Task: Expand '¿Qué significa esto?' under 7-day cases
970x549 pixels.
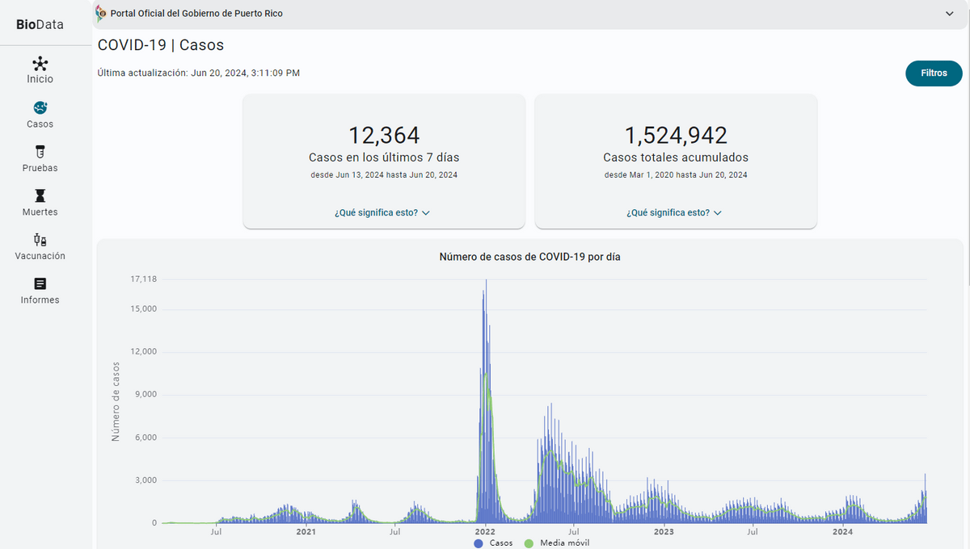Action: tap(382, 213)
